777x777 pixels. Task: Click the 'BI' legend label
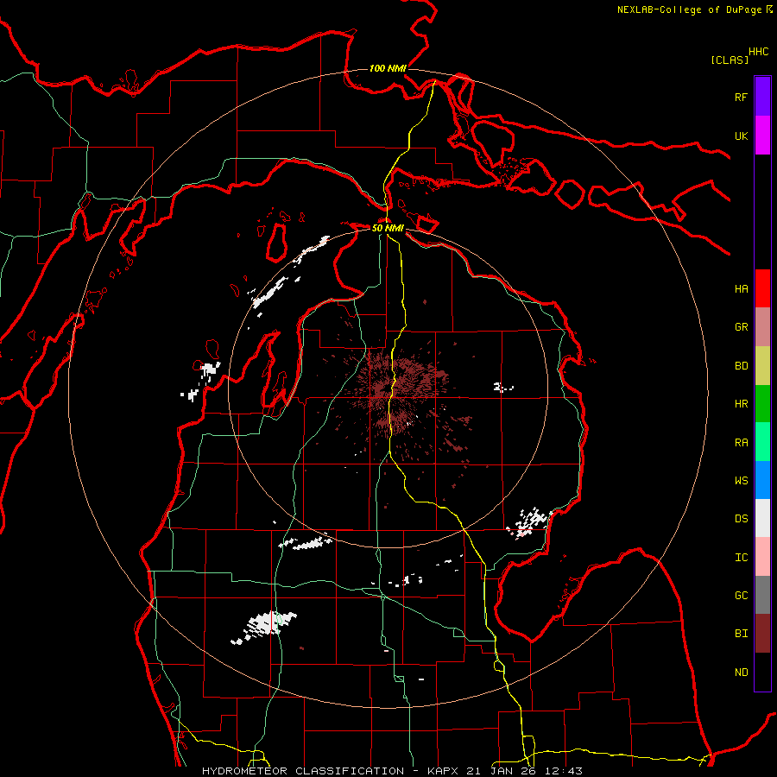741,634
